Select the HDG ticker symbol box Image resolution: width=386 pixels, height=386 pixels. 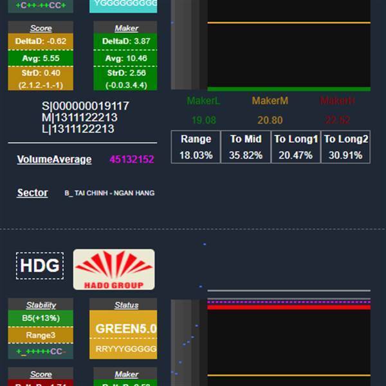(x=40, y=266)
